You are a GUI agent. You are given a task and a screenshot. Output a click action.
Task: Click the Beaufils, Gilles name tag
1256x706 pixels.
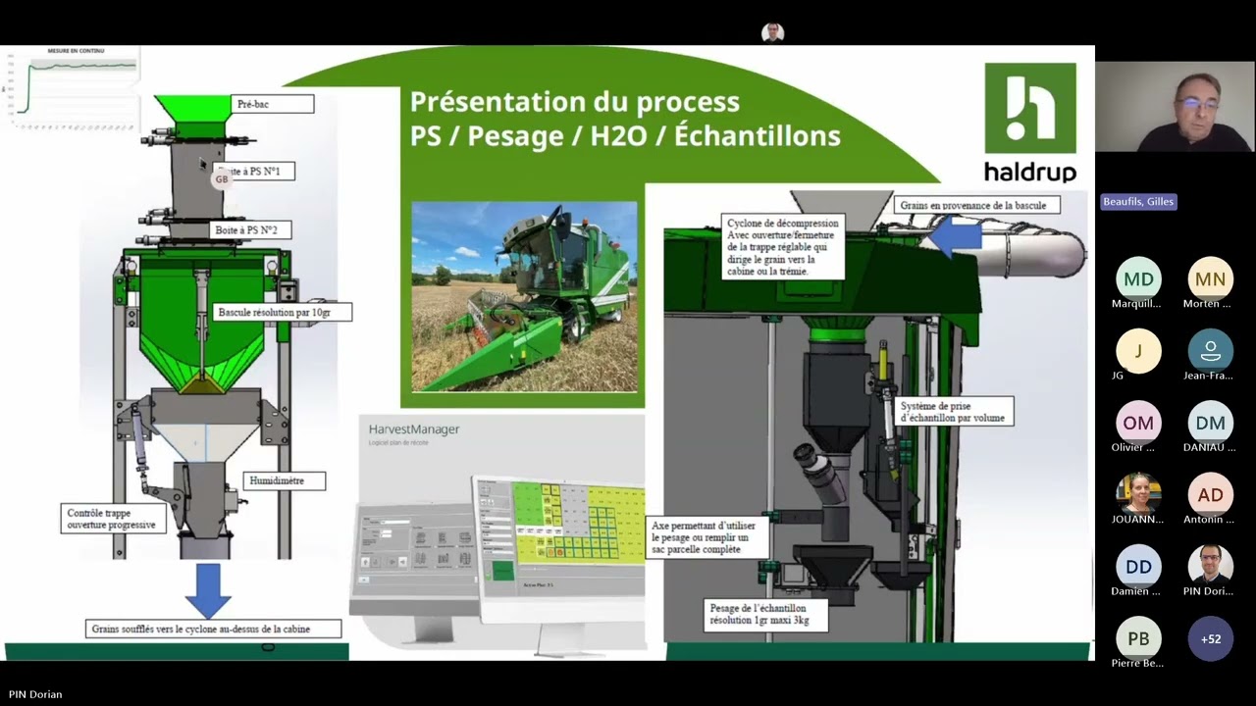click(1138, 201)
